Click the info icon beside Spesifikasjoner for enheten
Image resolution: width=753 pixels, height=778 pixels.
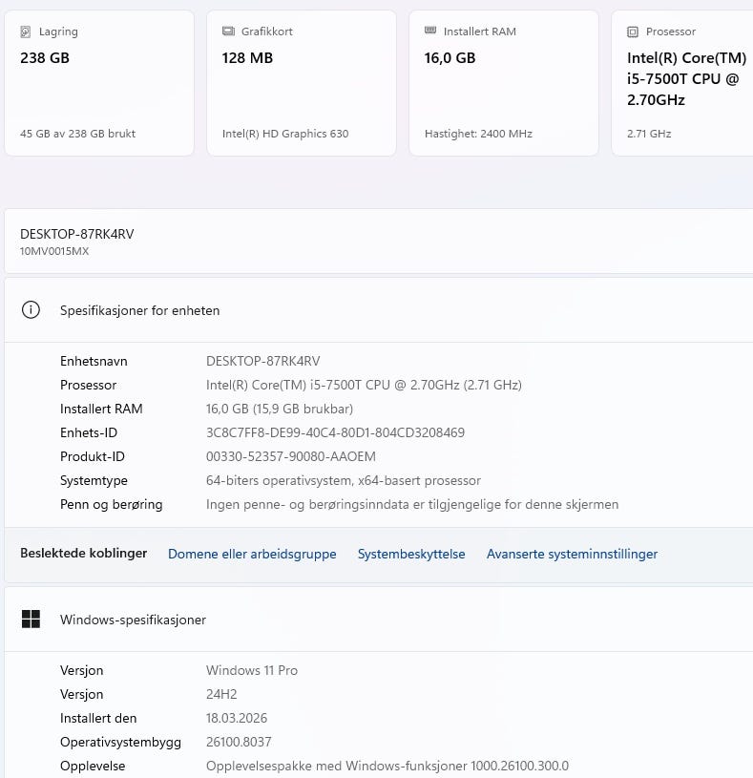point(31,310)
